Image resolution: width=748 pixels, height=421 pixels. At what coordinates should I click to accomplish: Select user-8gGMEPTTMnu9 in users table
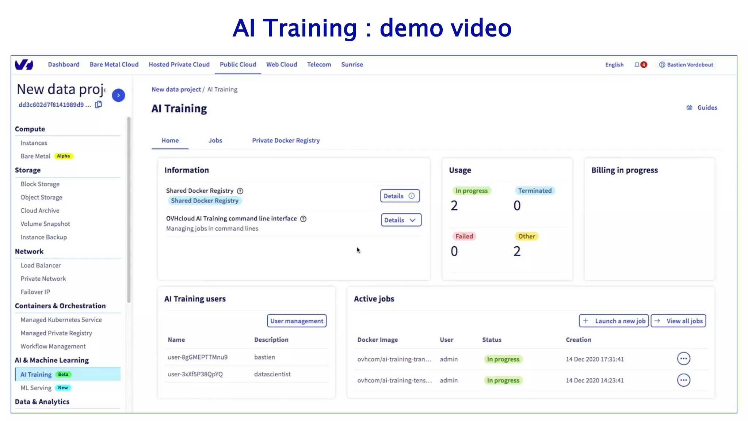point(198,357)
